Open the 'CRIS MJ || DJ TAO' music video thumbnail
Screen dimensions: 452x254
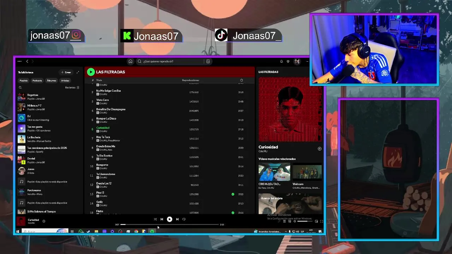(274, 172)
